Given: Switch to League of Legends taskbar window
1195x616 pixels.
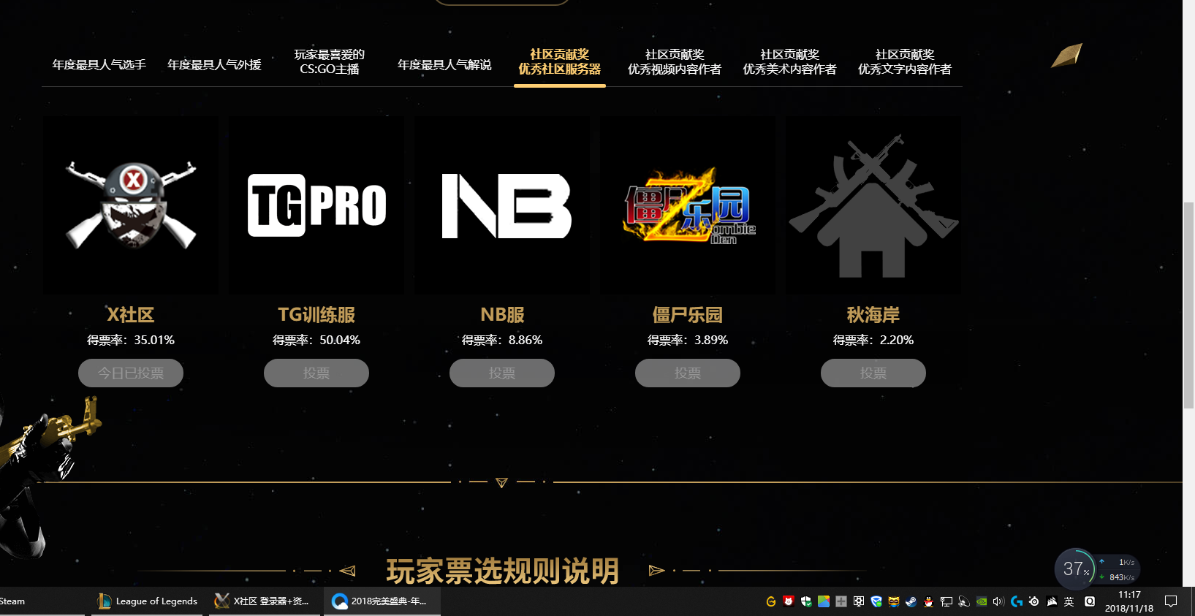Looking at the screenshot, I should [x=147, y=601].
